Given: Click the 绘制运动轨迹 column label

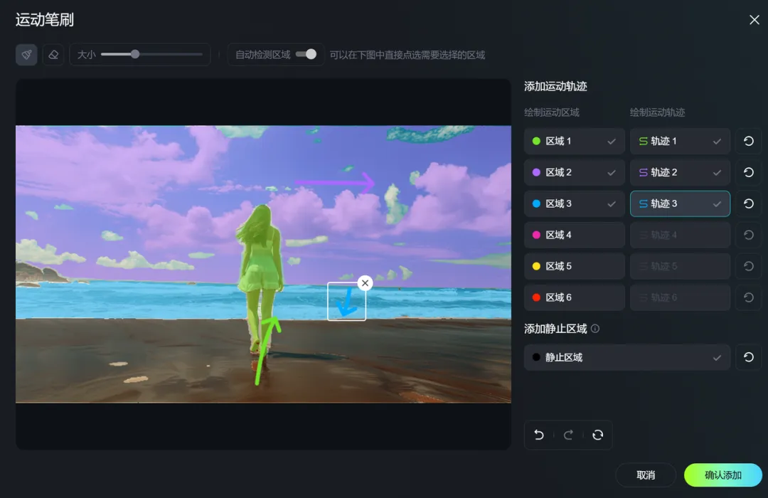Looking at the screenshot, I should pos(657,112).
